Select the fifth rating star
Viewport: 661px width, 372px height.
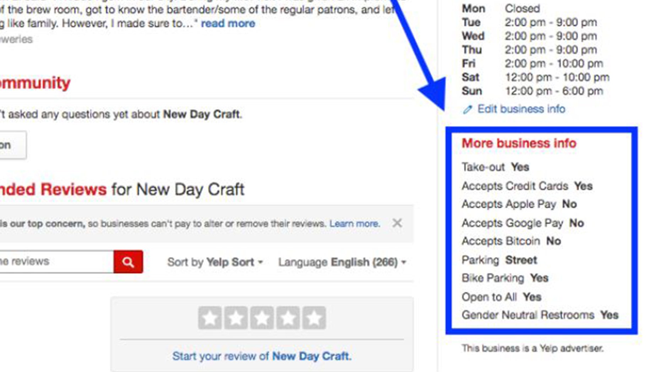314,318
